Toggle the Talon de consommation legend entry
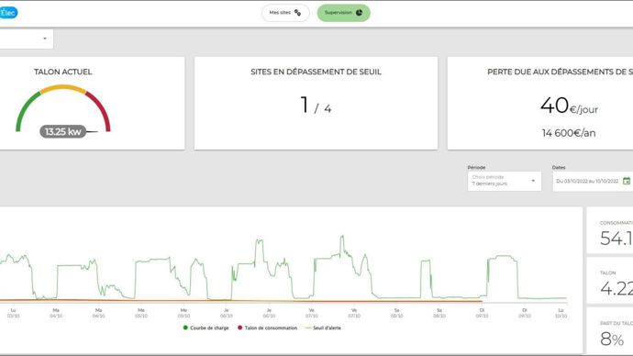Image resolution: width=633 pixels, height=356 pixels. point(267,328)
